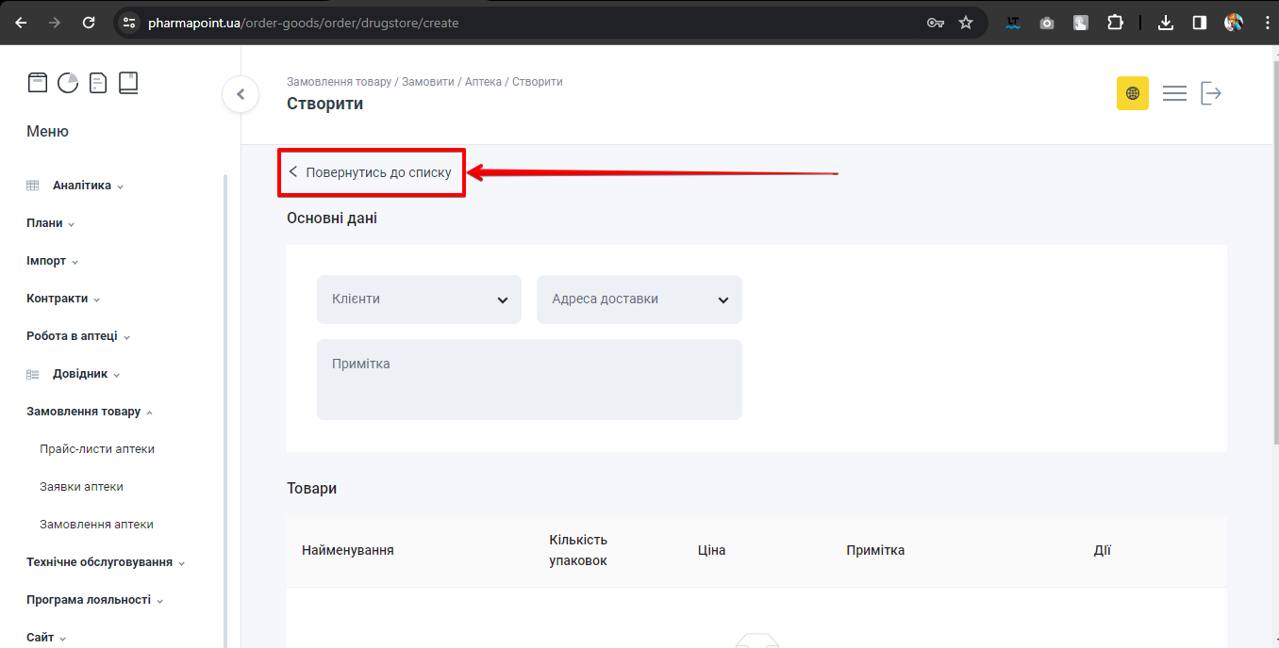Click the box archive icon in sidebar
The image size is (1279, 648).
pos(37,83)
